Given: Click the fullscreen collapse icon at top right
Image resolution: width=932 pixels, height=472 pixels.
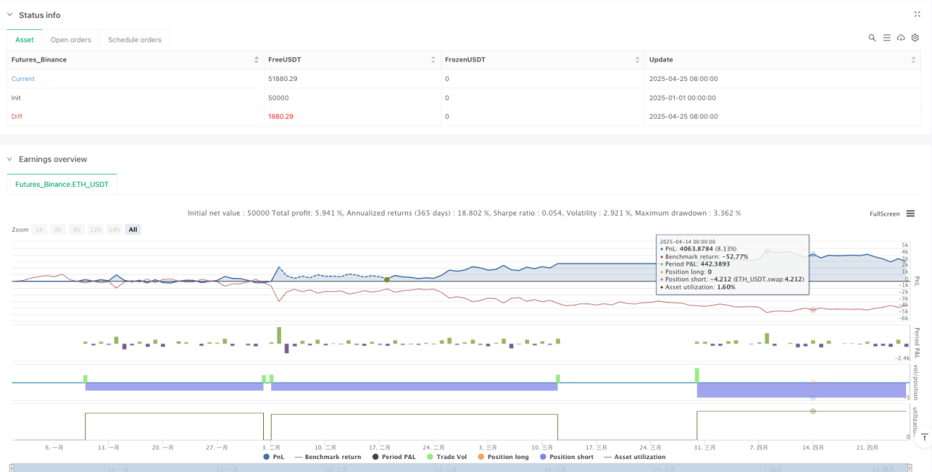Looking at the screenshot, I should point(917,14).
